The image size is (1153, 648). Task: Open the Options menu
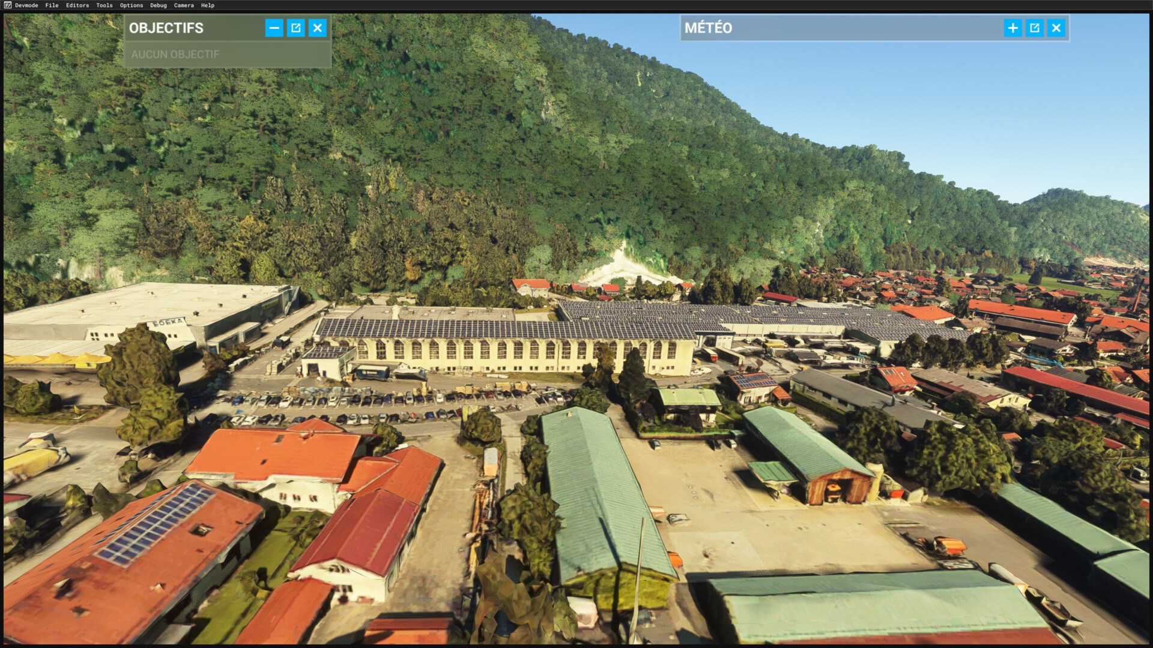(x=132, y=5)
